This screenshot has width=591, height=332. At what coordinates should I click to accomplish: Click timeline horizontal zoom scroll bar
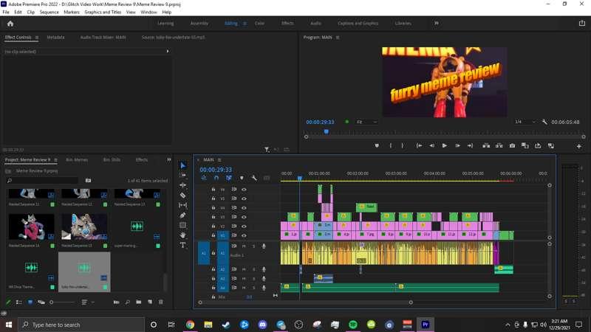point(305,302)
